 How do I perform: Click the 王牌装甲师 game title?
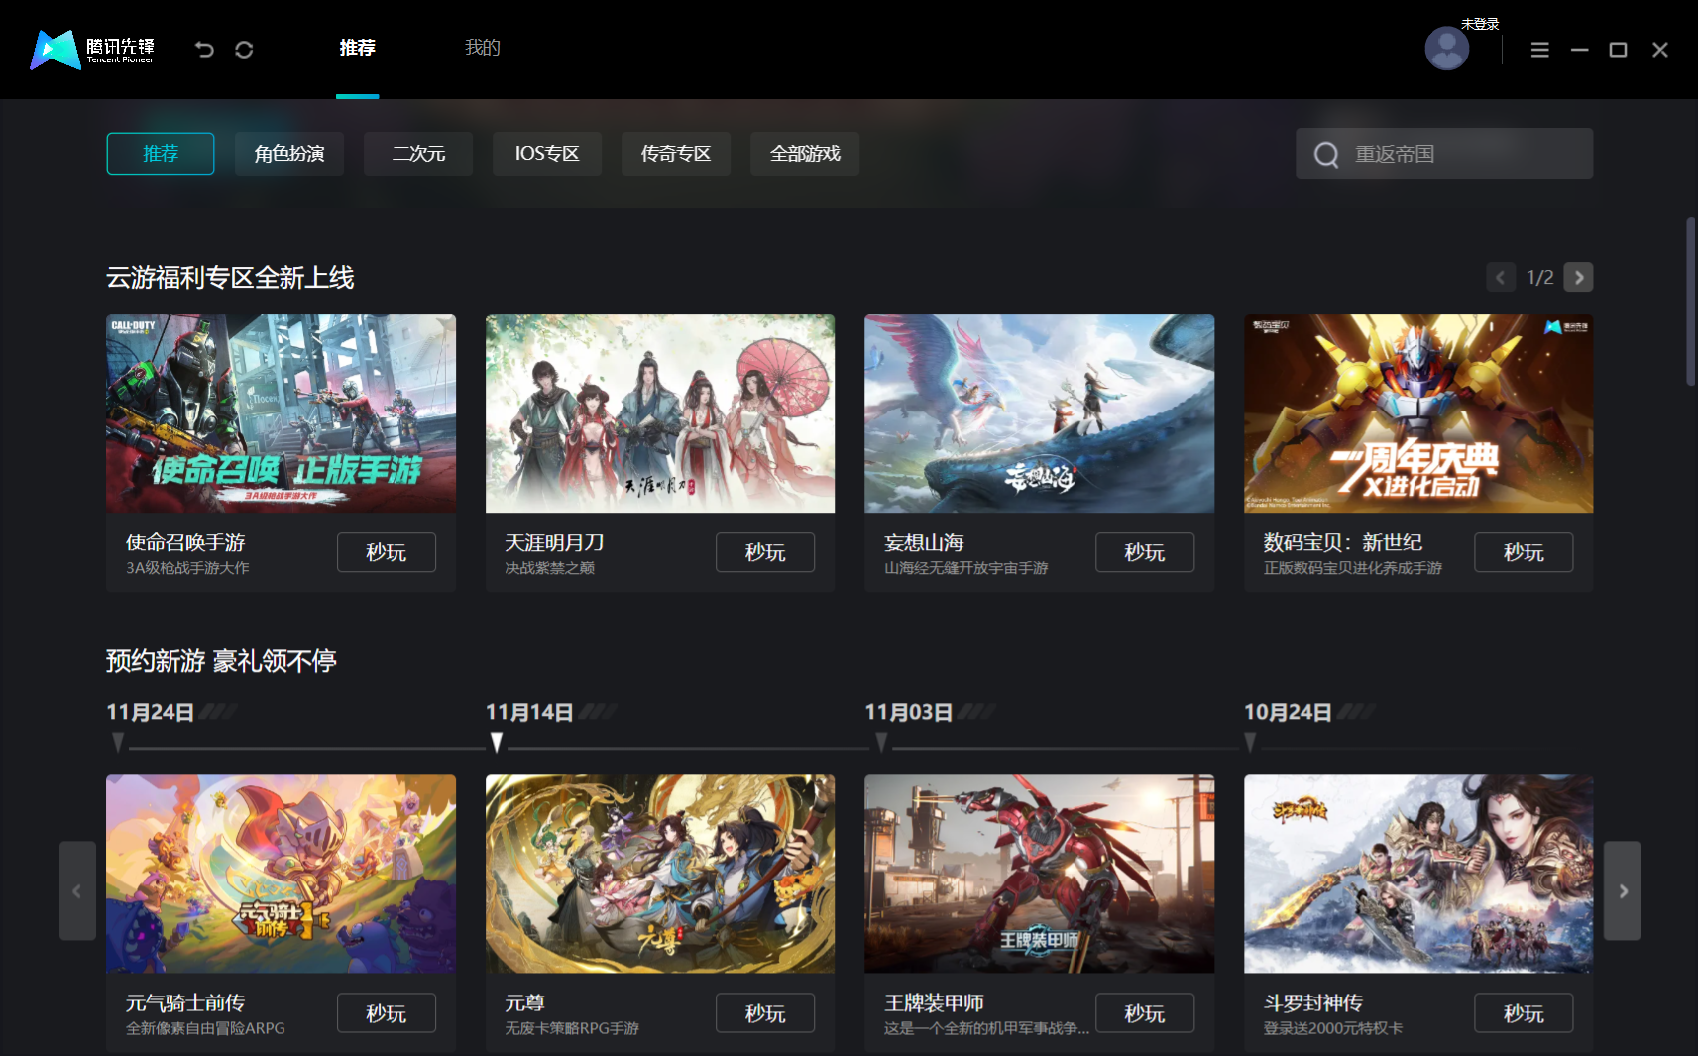pos(934,1003)
